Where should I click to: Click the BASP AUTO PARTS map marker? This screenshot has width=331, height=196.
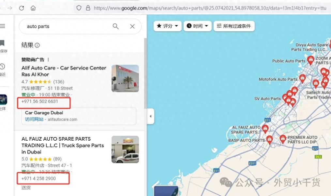pos(269,140)
